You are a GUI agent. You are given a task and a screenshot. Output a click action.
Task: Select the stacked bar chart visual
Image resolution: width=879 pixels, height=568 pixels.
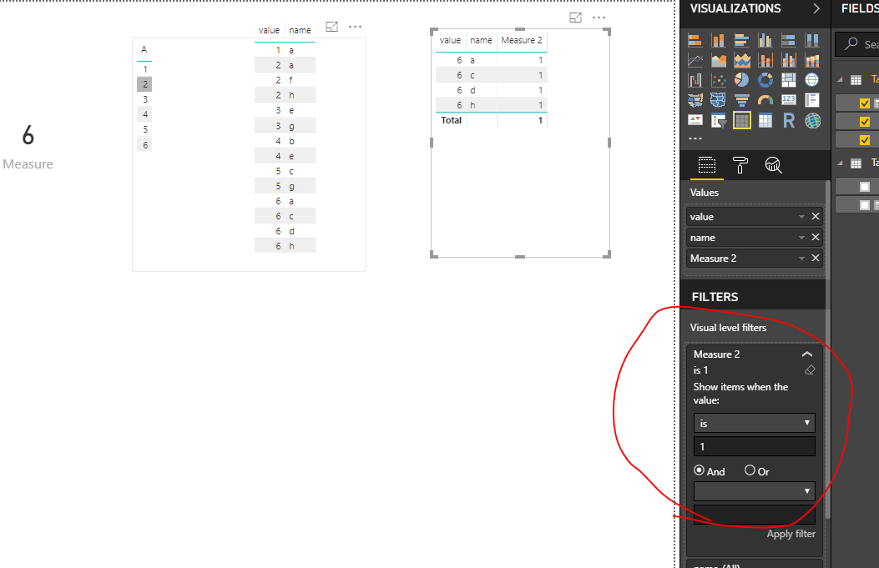695,40
